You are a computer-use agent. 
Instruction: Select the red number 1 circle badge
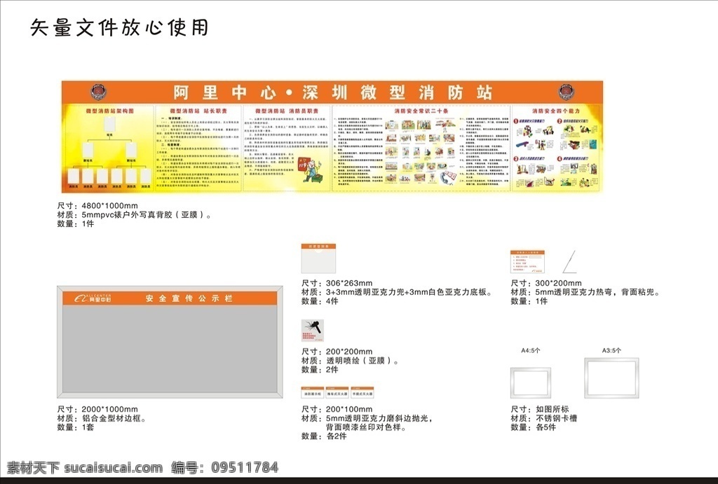(515, 122)
